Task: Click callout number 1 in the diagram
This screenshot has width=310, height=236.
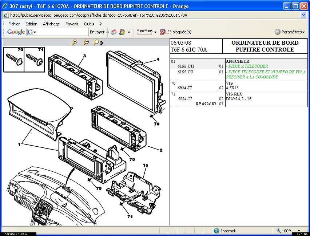Action: click(19, 145)
